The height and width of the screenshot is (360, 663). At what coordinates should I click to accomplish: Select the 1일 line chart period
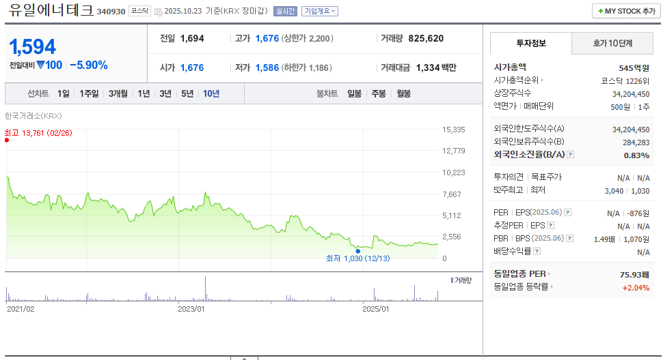(64, 93)
